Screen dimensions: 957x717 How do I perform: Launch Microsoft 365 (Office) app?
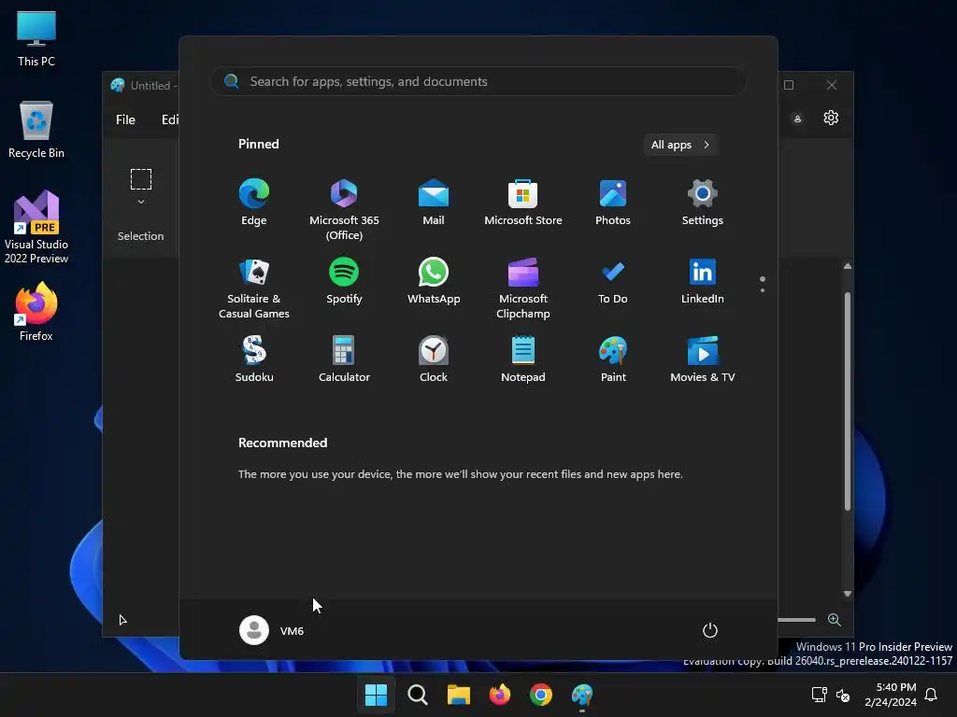click(344, 209)
